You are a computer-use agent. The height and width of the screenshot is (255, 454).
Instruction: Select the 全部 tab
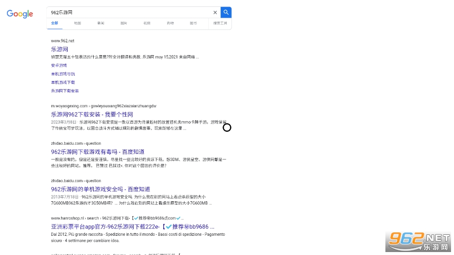[54, 23]
